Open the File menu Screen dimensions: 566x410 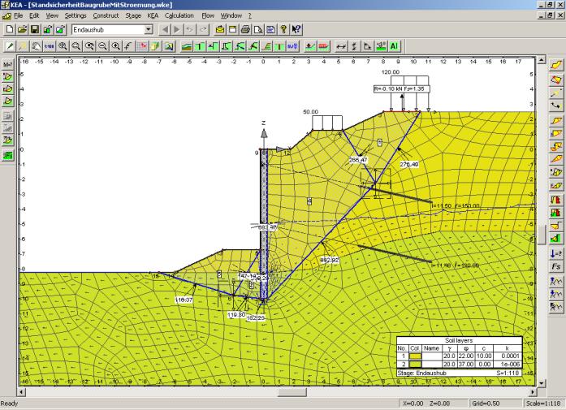click(18, 15)
